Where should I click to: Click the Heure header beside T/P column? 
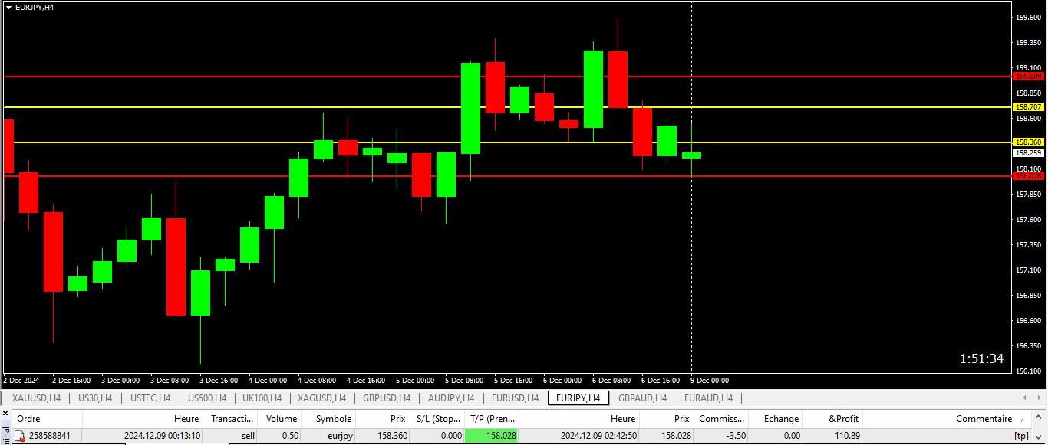(x=580, y=419)
